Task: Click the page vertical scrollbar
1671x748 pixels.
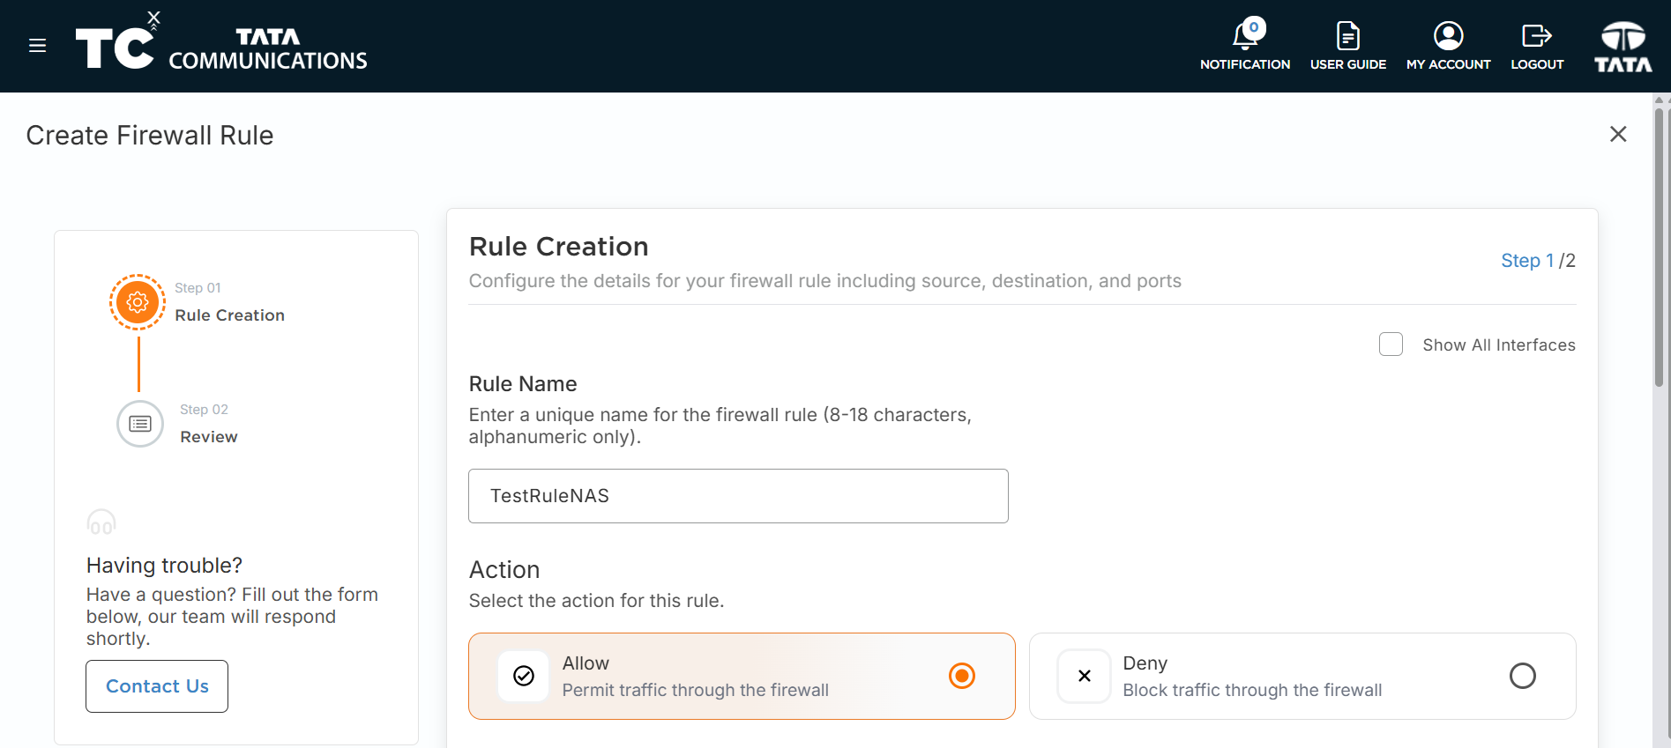Action: [x=1659, y=247]
